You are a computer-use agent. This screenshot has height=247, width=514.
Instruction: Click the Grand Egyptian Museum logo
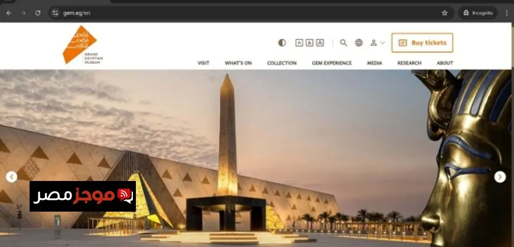pyautogui.click(x=83, y=44)
